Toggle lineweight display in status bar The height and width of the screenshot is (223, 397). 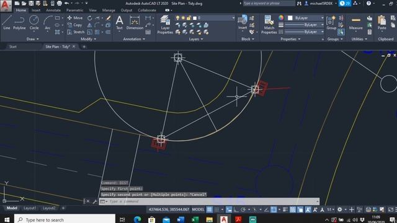point(285,209)
